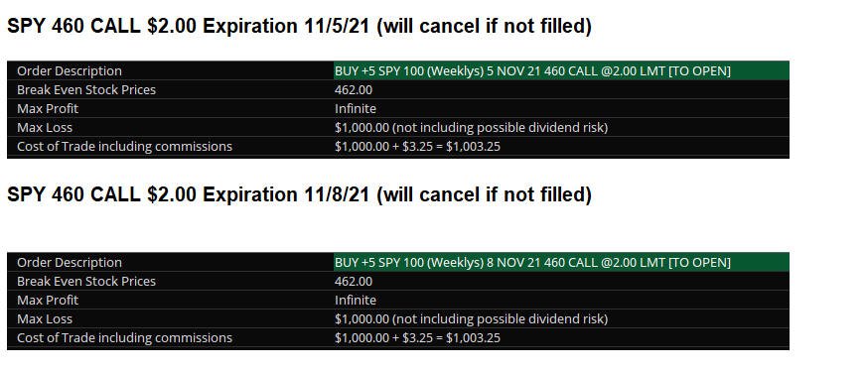This screenshot has width=867, height=373.
Task: Select the green 8 NOV 21 order description
Action: [x=561, y=262]
